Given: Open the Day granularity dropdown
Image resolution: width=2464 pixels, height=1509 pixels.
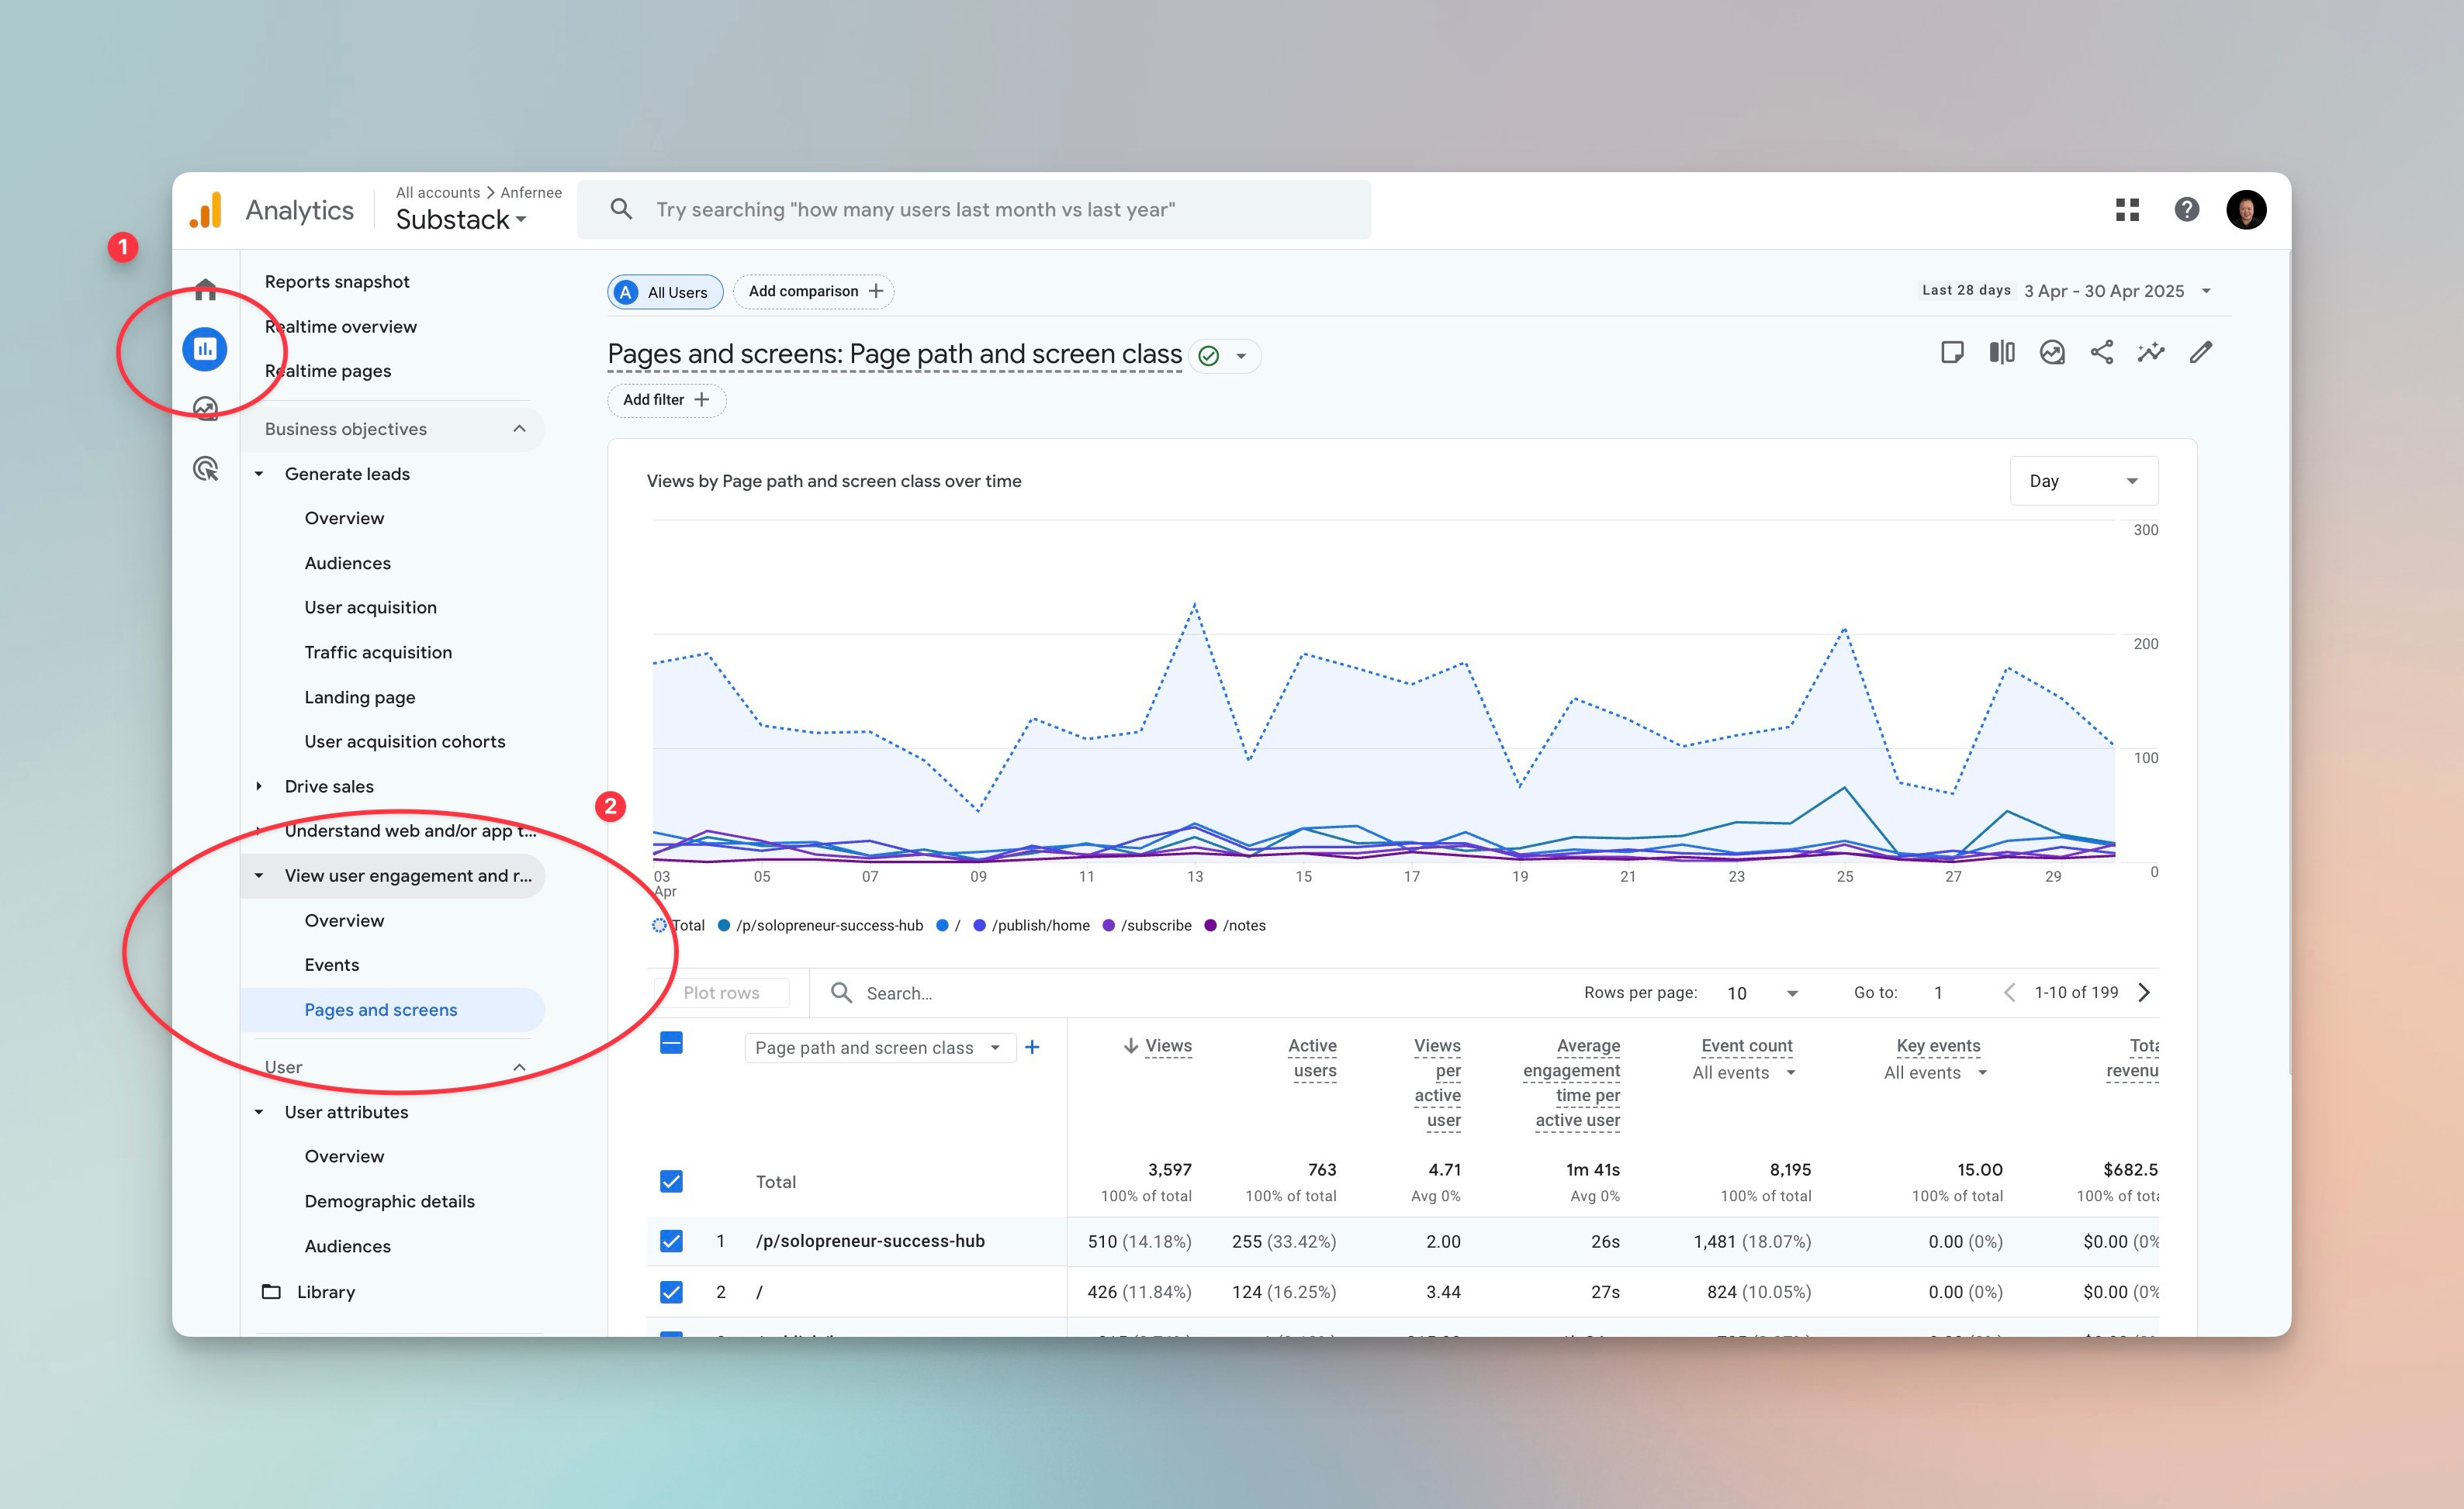Looking at the screenshot, I should click(x=2084, y=481).
